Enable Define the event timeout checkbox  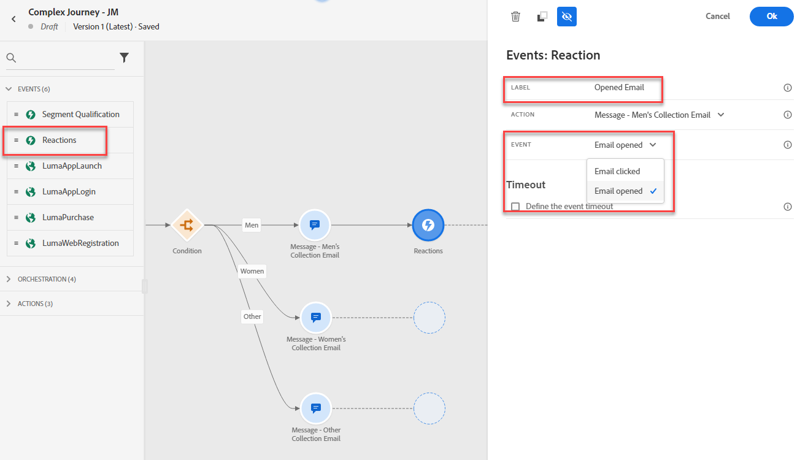click(x=515, y=207)
